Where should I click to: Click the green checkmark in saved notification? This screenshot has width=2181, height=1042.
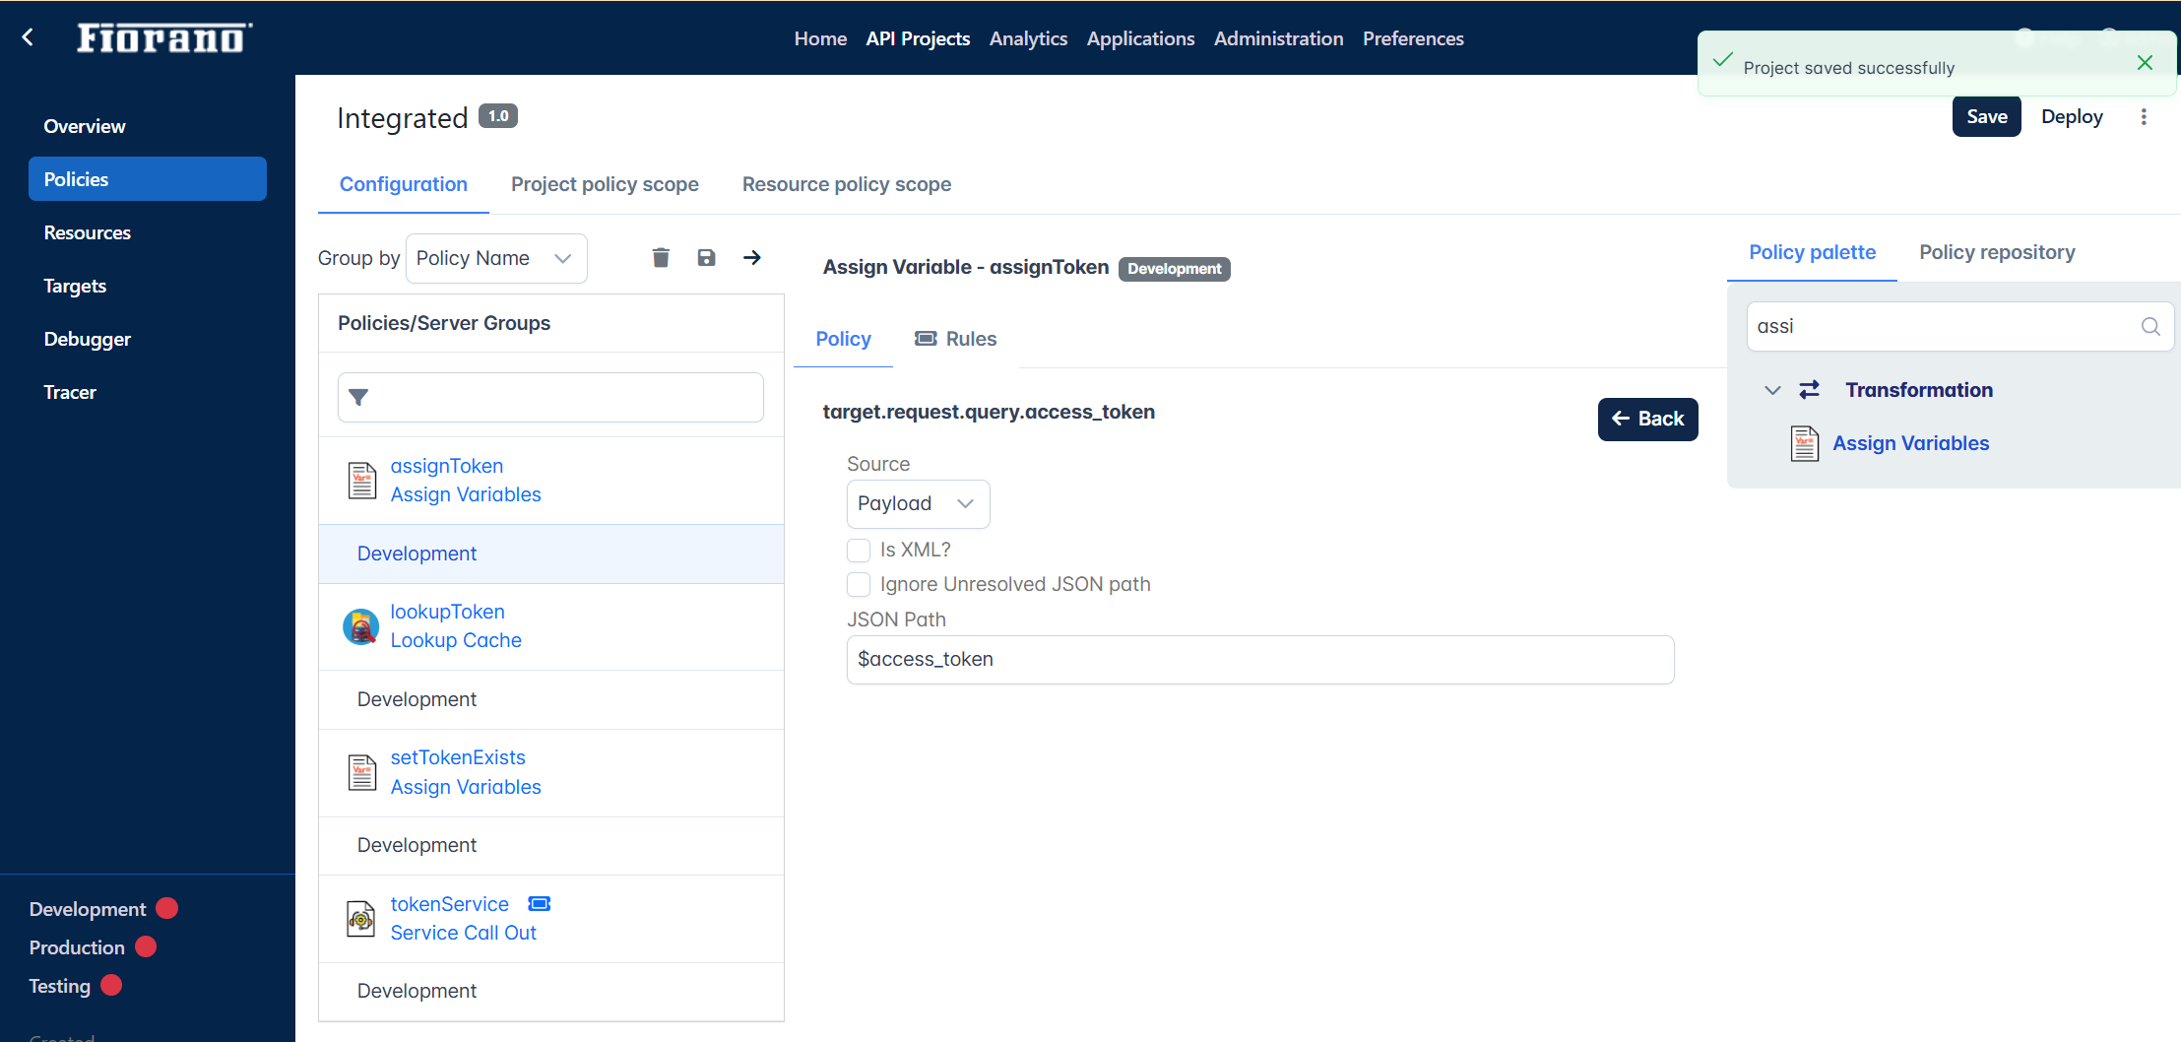[1722, 61]
